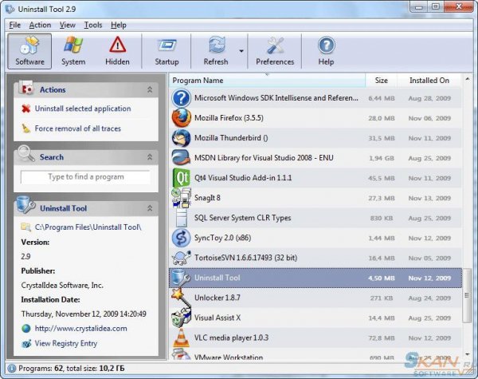
Task: Click View Registry Entry link
Action: [x=66, y=344]
